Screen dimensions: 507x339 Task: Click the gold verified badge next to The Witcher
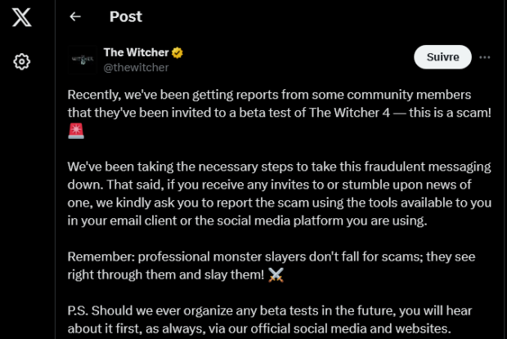[x=177, y=52]
